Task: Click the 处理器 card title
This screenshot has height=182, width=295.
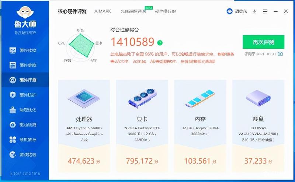Action: coord(84,119)
